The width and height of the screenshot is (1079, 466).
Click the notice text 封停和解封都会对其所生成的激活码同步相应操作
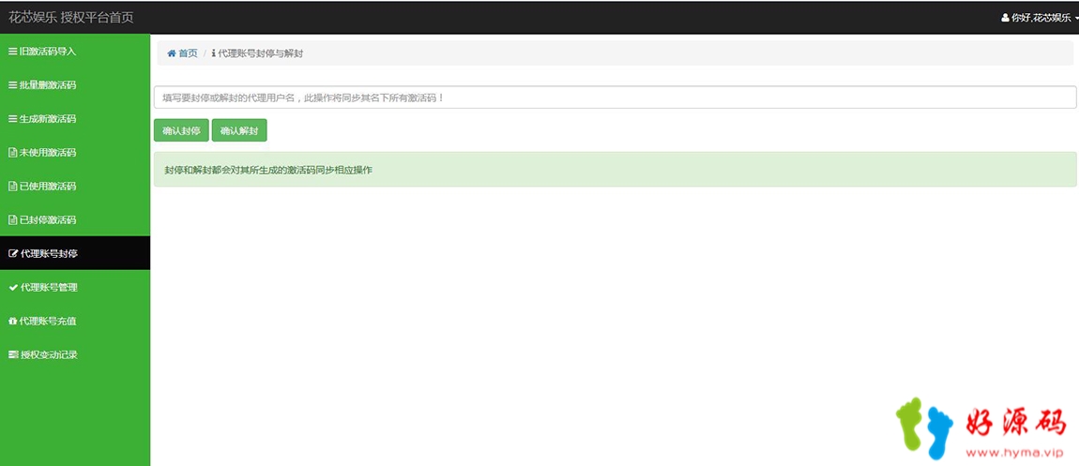tap(268, 169)
